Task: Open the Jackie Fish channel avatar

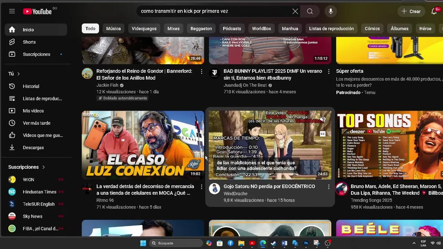Action: (x=87, y=73)
